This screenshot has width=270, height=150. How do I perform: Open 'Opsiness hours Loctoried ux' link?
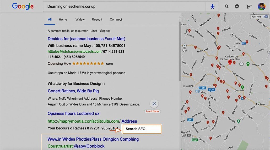click(73, 113)
